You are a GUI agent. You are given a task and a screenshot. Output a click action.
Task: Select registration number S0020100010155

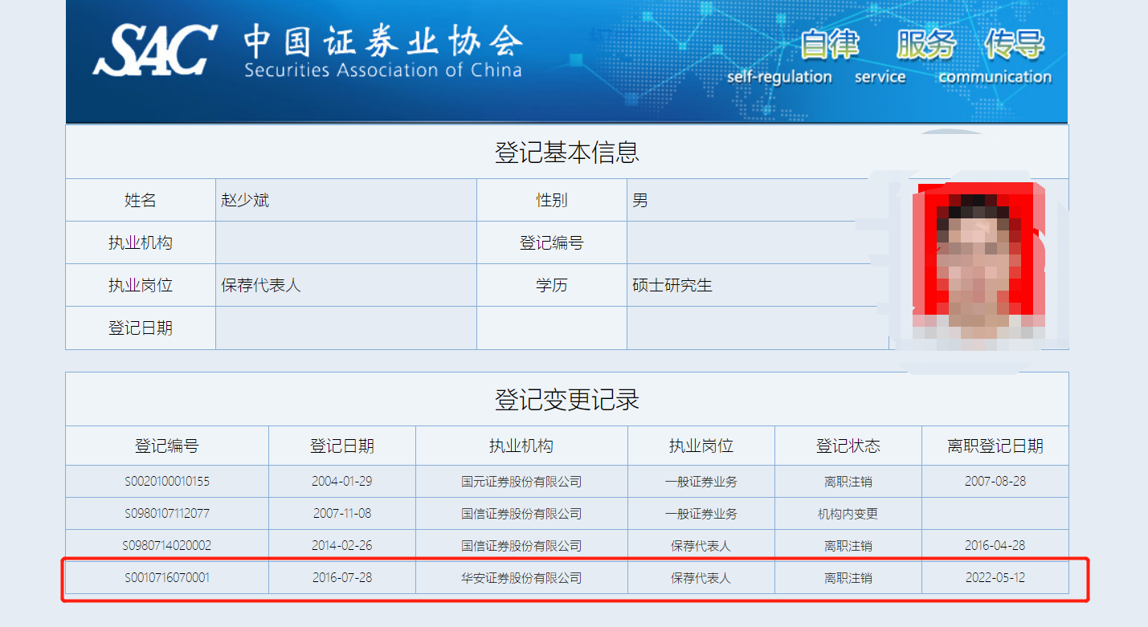coord(166,482)
